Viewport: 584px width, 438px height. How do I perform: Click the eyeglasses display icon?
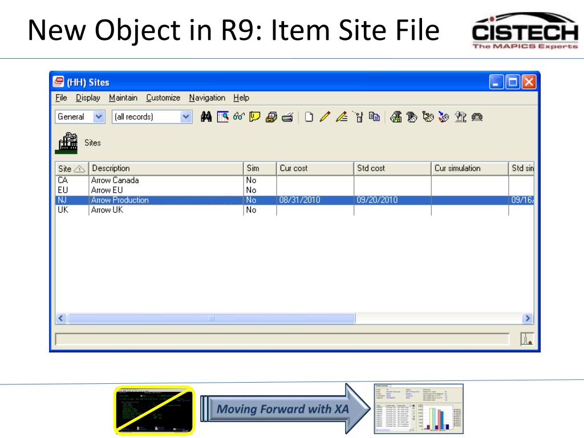[x=239, y=117]
